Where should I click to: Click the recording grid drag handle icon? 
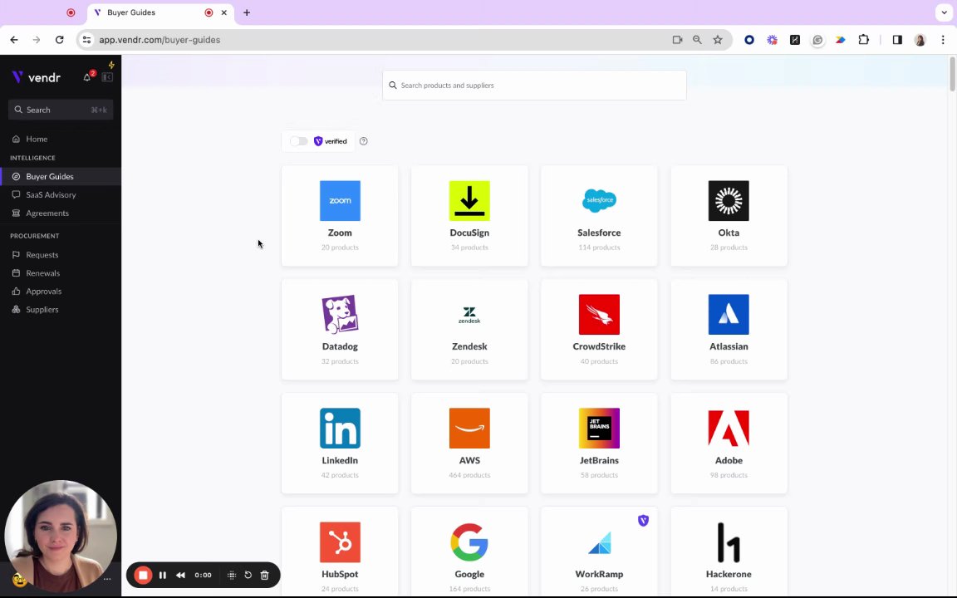coord(232,575)
